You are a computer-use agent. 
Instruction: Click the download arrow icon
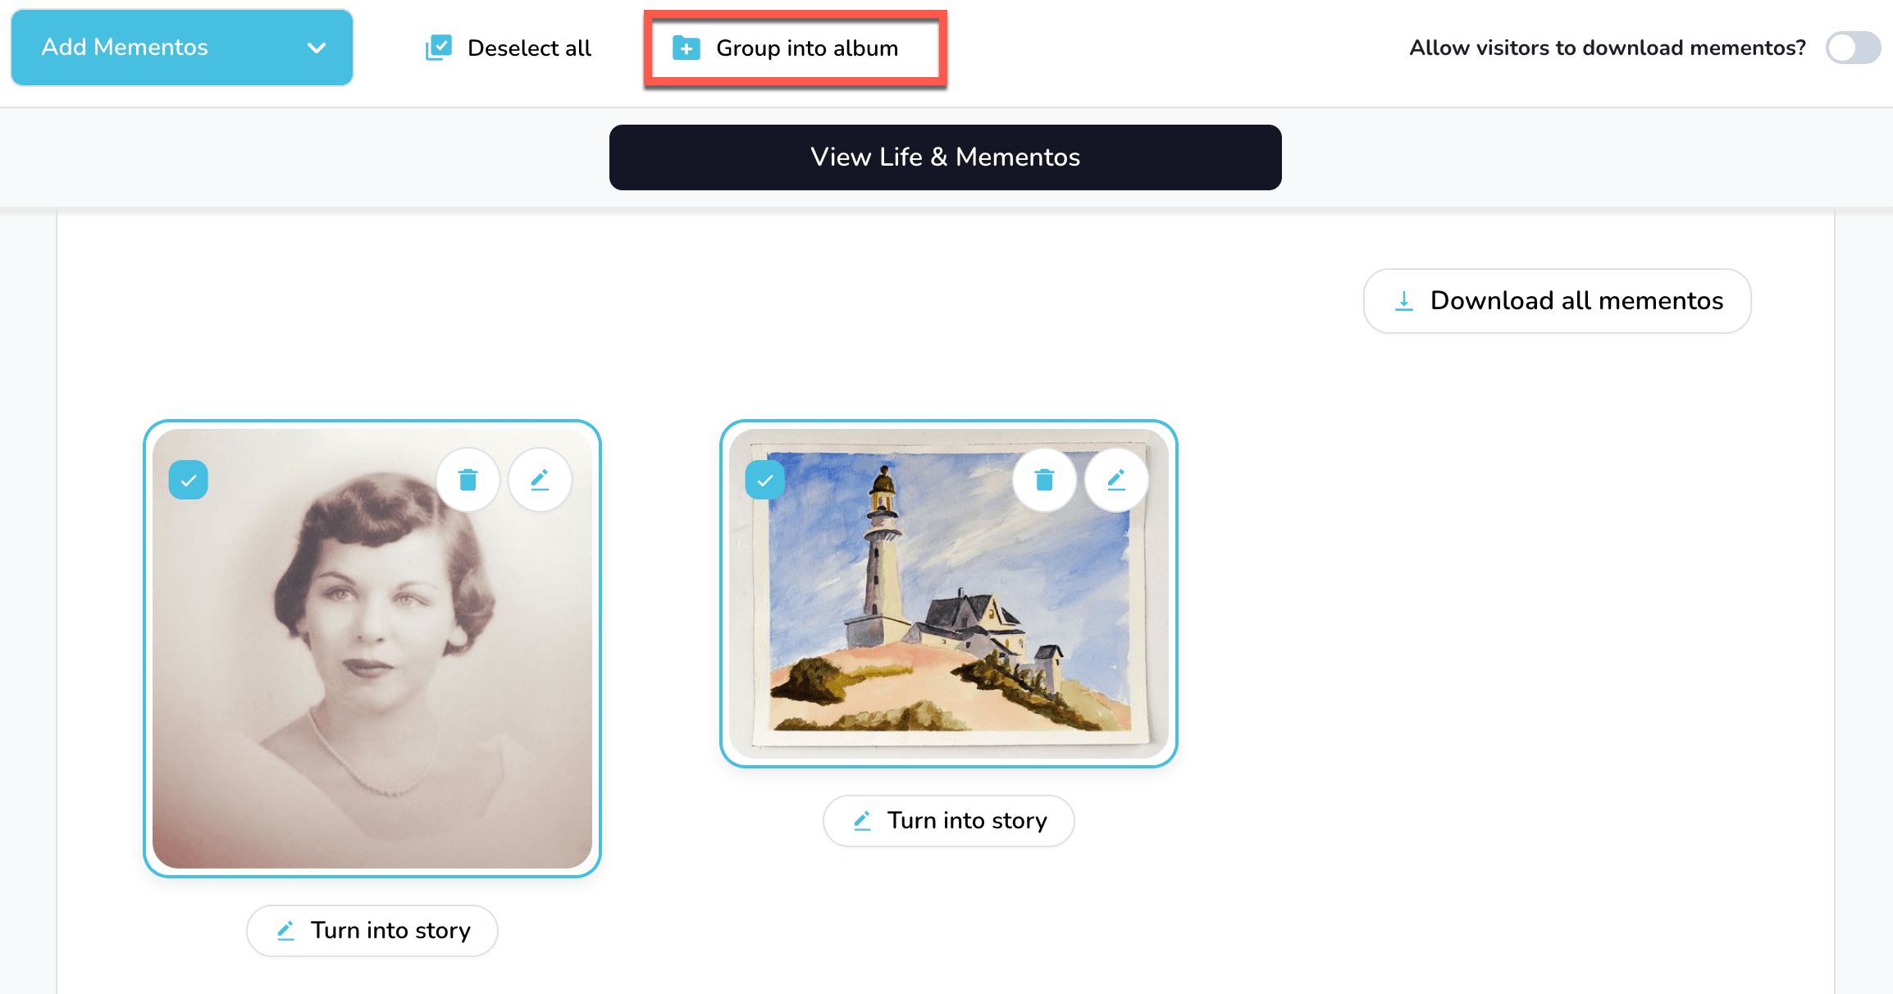tap(1404, 301)
